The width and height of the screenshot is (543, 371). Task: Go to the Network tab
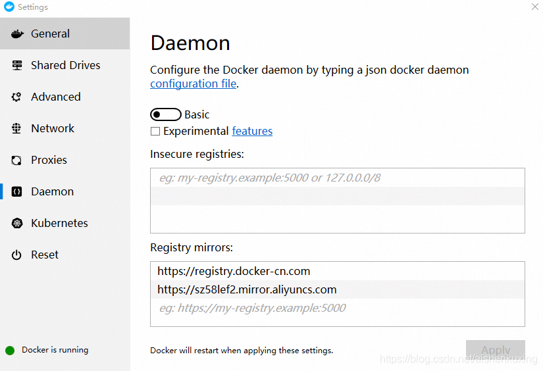coord(65,128)
